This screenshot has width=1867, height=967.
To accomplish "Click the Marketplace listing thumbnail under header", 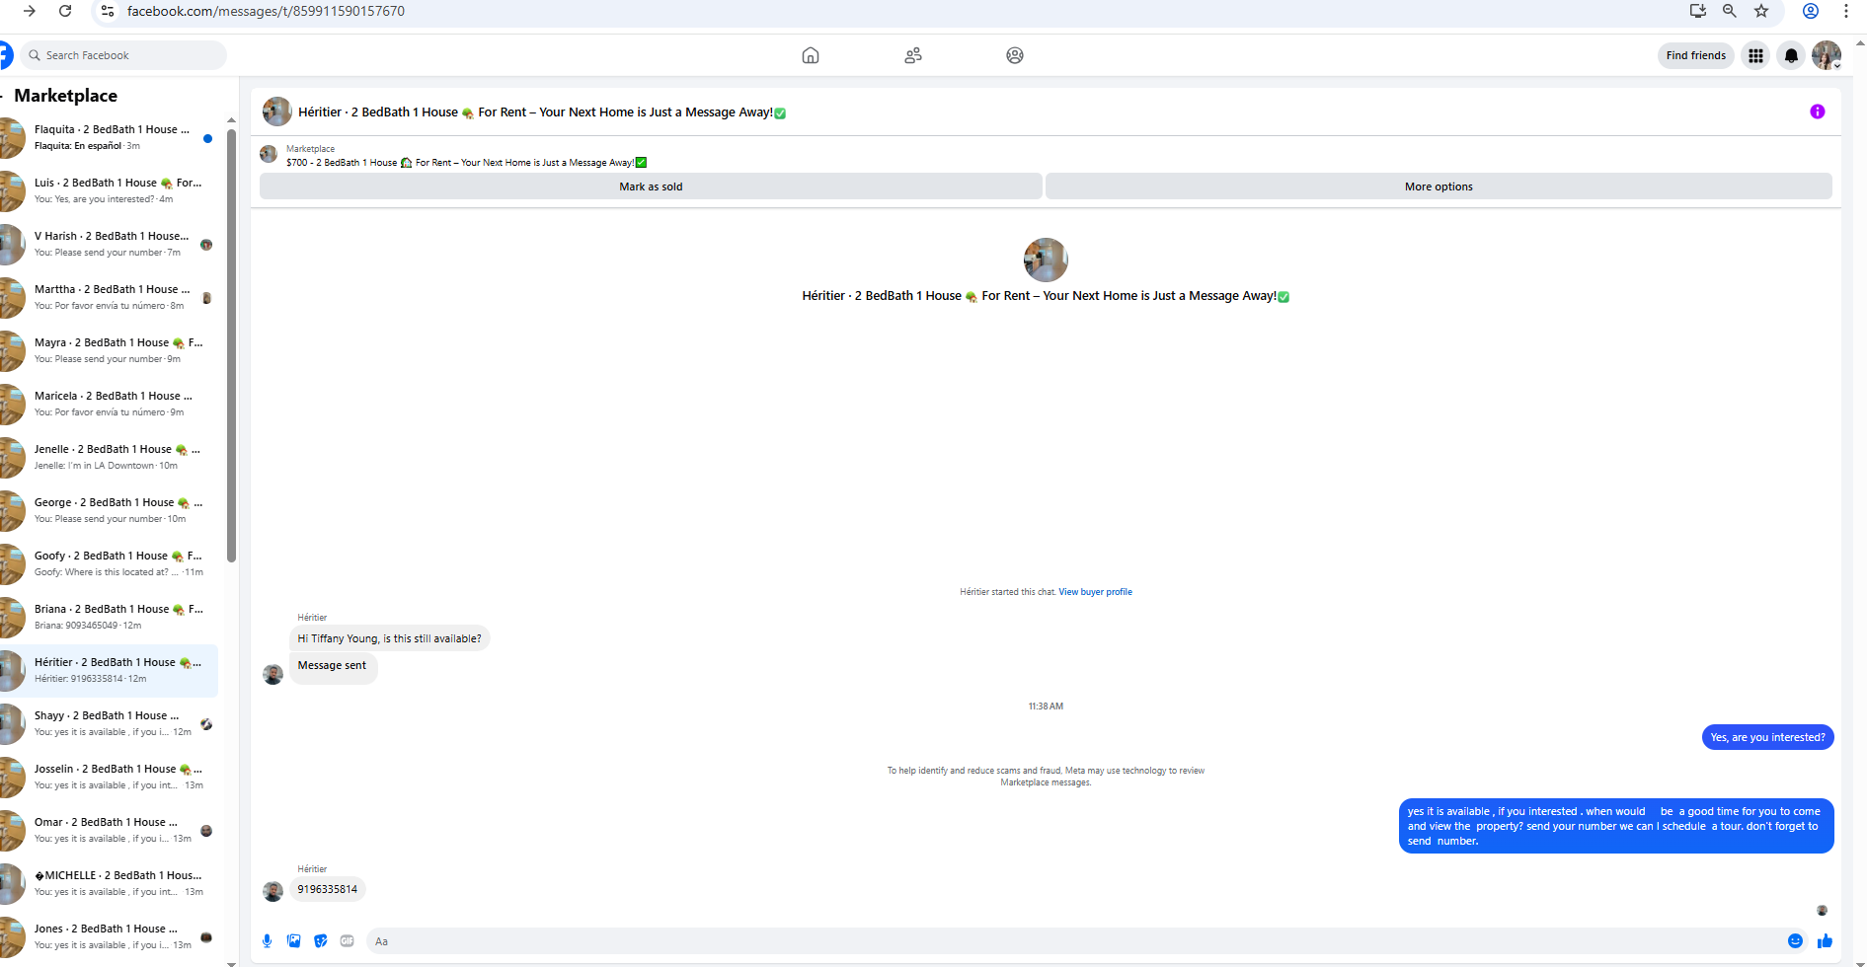I will click(269, 154).
